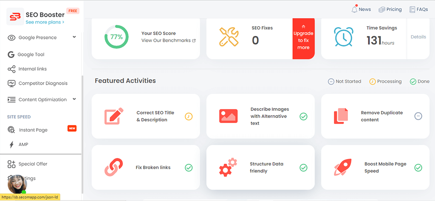
Task: Click the SEO Fixes wrench and screwdriver icon
Action: (x=229, y=36)
